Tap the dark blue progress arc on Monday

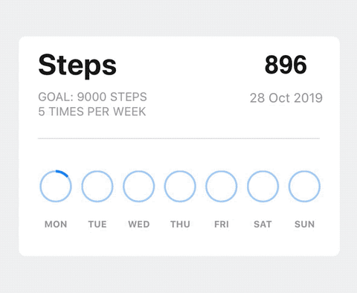(x=62, y=173)
